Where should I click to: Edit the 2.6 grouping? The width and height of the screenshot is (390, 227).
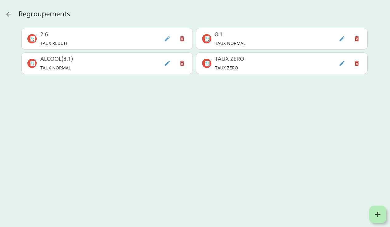(x=167, y=39)
